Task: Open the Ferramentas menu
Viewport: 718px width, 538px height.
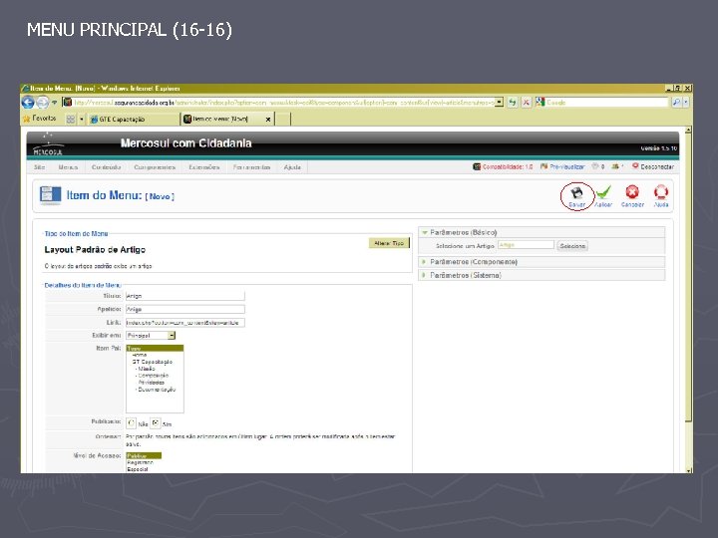Action: click(x=252, y=167)
